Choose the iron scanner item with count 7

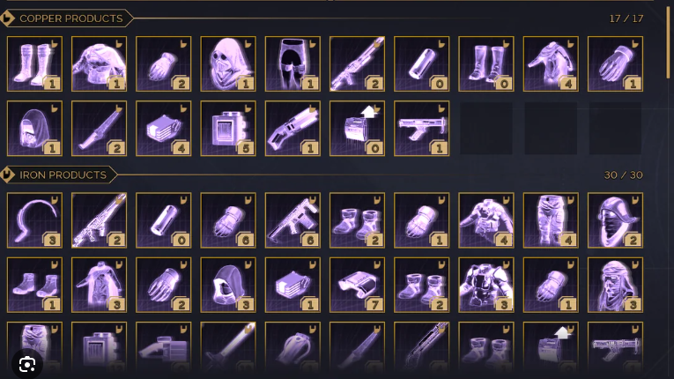pyautogui.click(x=357, y=285)
